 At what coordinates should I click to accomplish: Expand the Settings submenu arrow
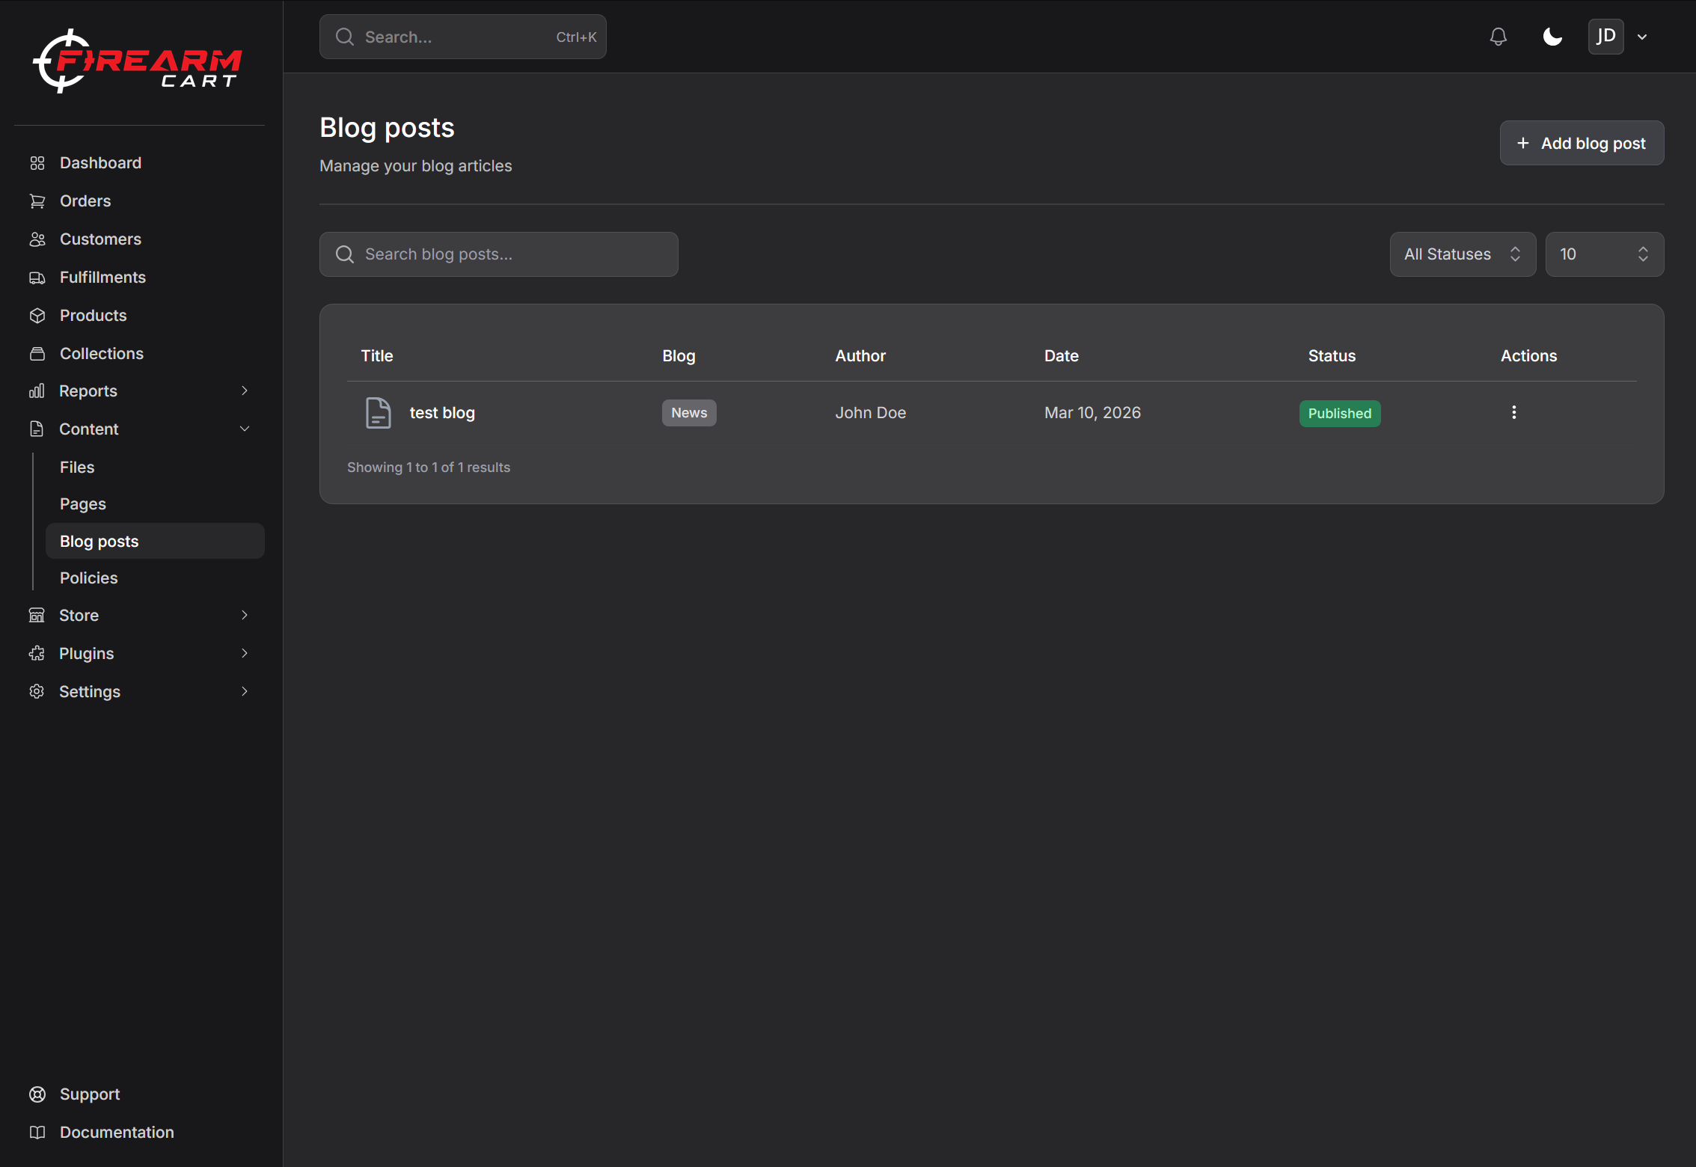point(245,691)
